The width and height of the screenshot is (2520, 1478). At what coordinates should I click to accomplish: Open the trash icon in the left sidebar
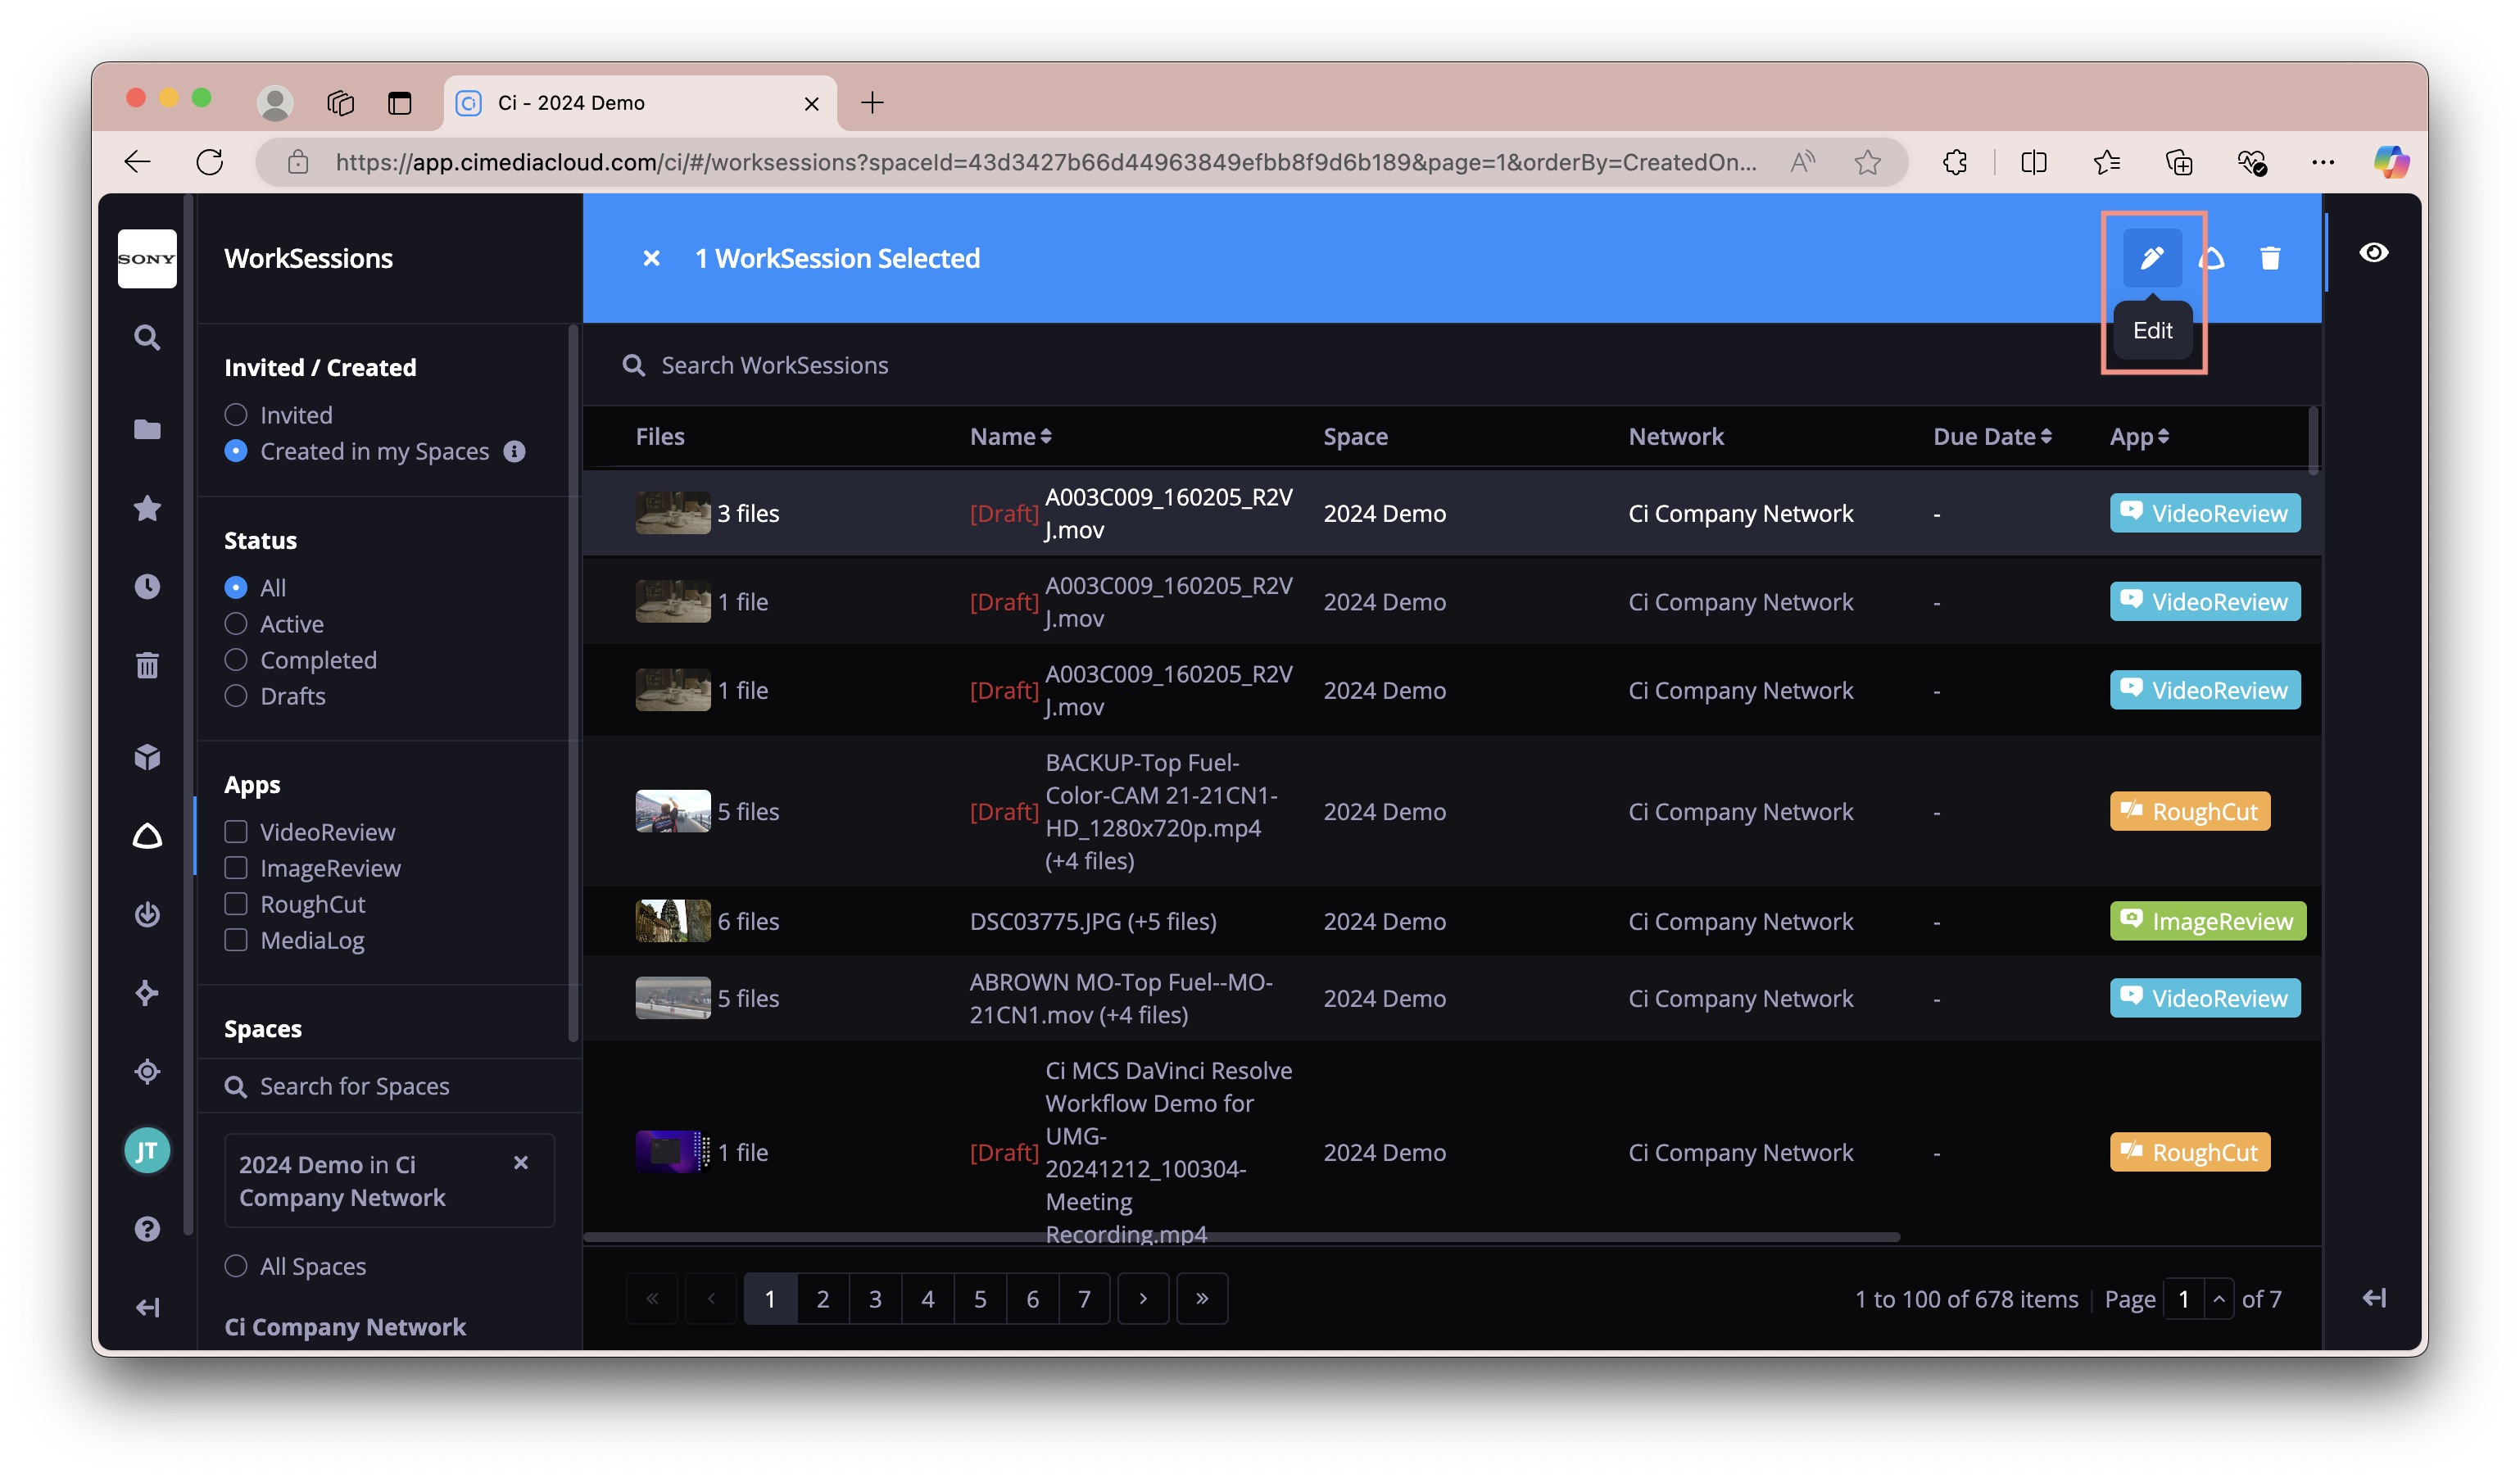click(147, 665)
